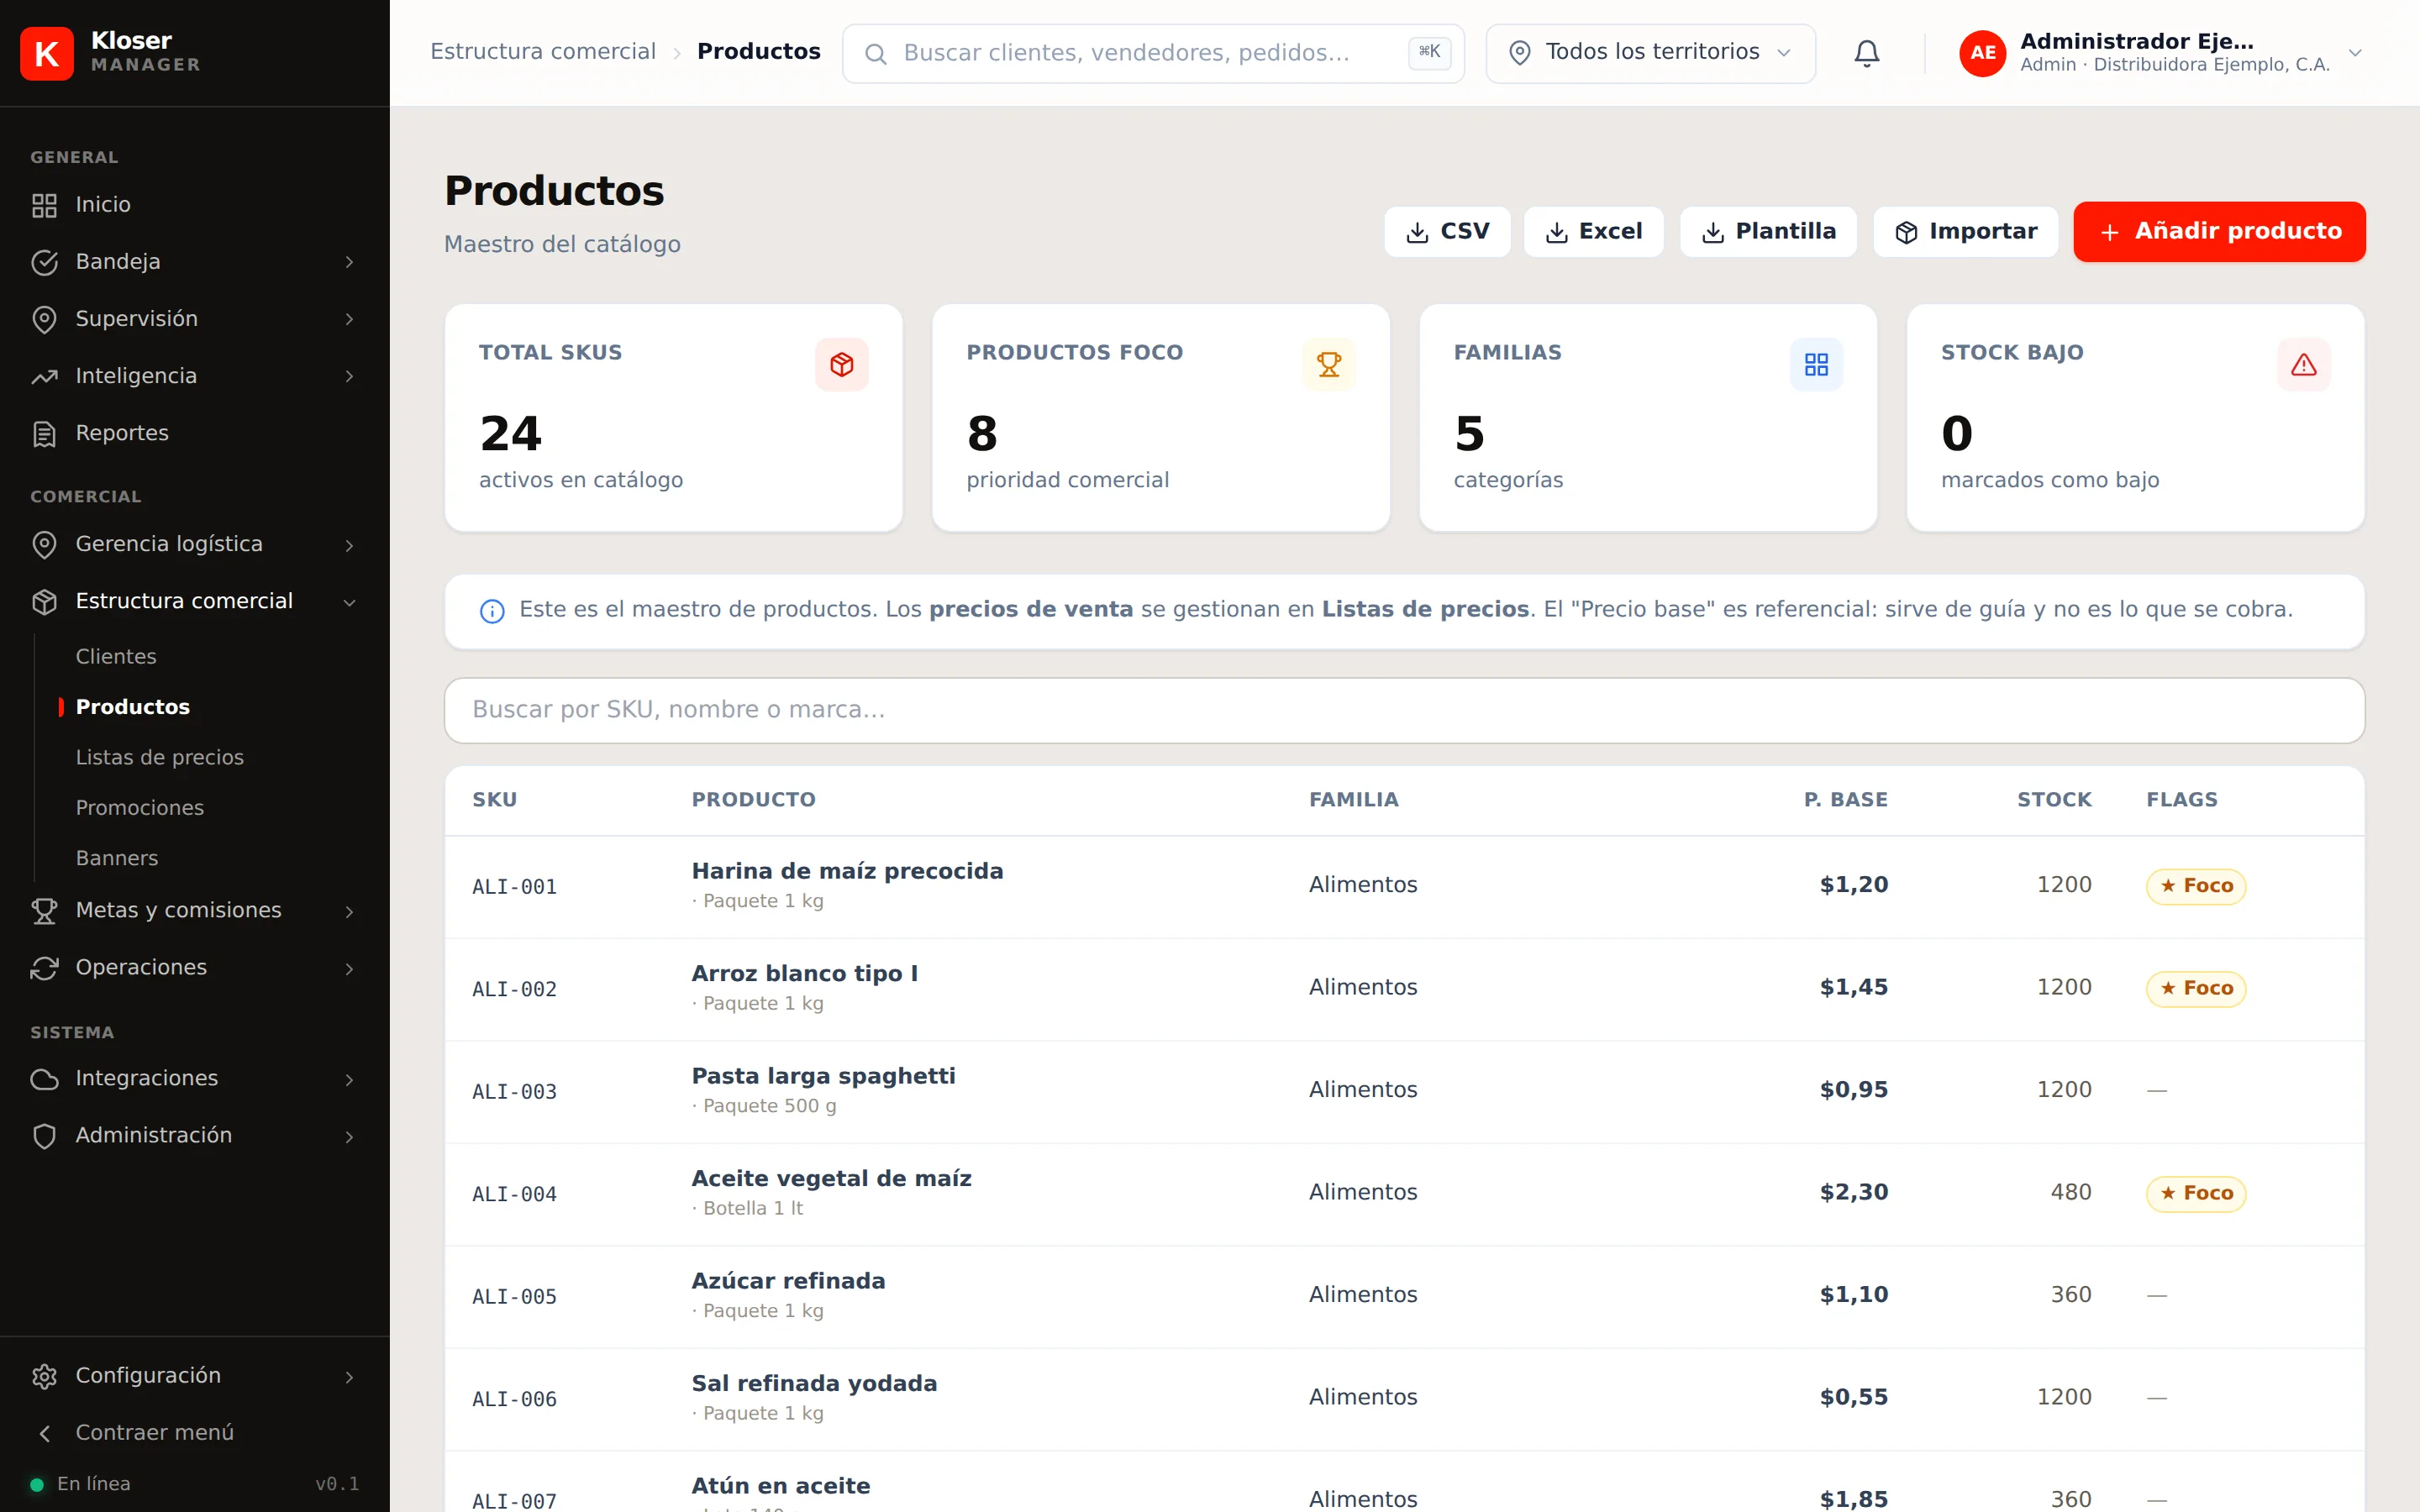Download the Excel export

pos(1593,232)
